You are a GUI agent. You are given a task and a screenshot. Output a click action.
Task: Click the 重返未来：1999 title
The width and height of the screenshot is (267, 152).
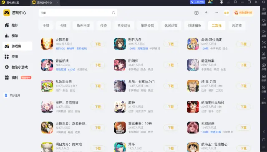coord(140,124)
